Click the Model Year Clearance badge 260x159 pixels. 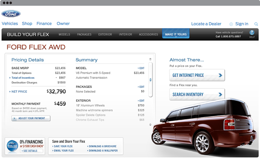[x=12, y=146]
